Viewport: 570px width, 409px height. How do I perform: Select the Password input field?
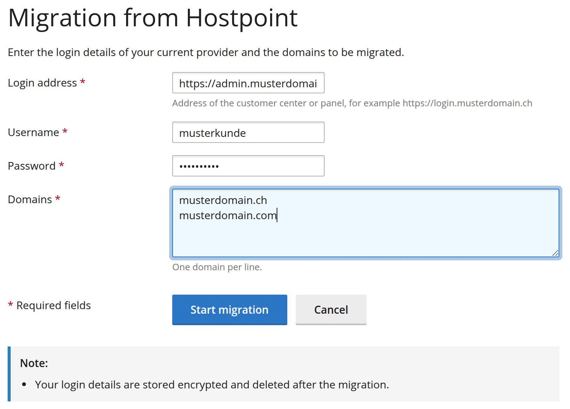click(248, 166)
